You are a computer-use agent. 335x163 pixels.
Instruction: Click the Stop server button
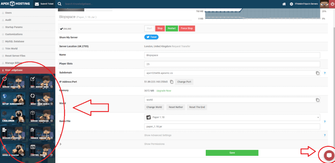pos(160,28)
